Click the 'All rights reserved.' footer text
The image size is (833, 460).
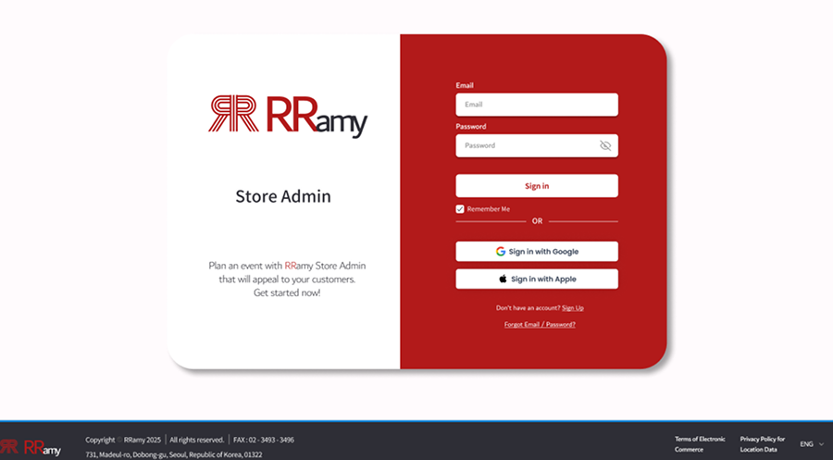point(197,440)
